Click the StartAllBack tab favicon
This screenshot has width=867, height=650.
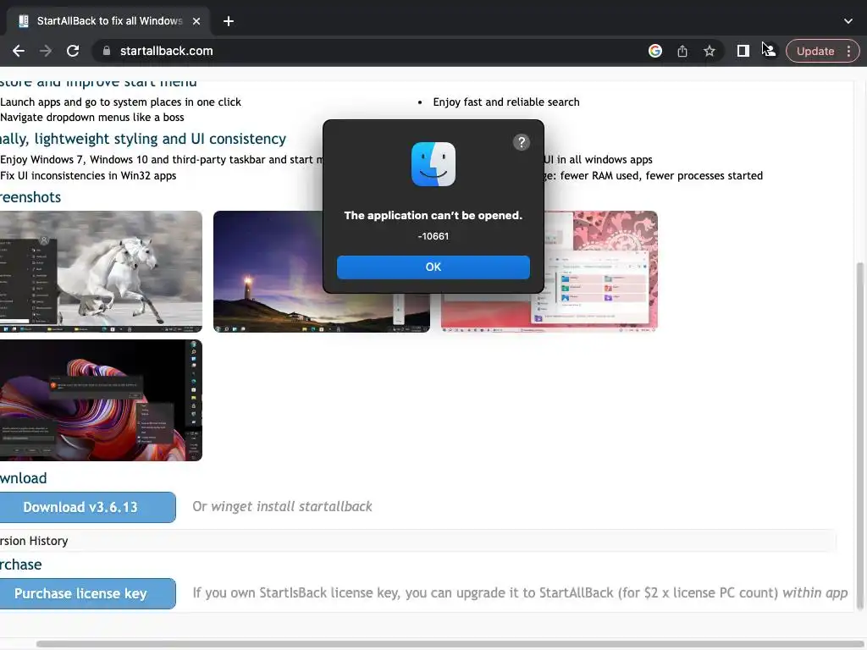(23, 21)
